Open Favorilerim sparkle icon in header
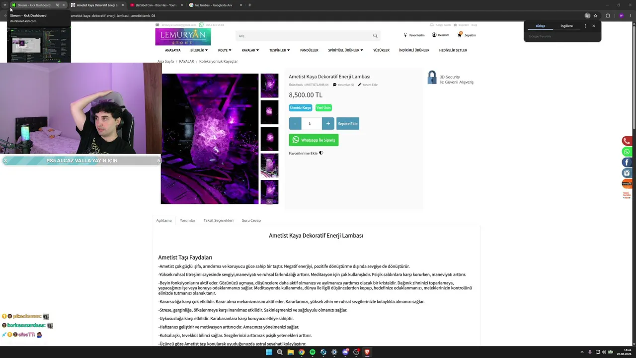This screenshot has height=358, width=636. coord(405,35)
